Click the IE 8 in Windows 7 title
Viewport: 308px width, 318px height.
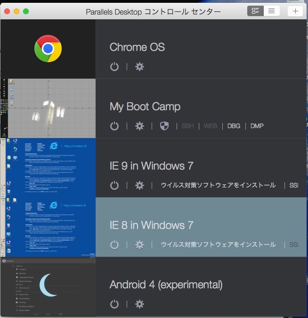[152, 225]
